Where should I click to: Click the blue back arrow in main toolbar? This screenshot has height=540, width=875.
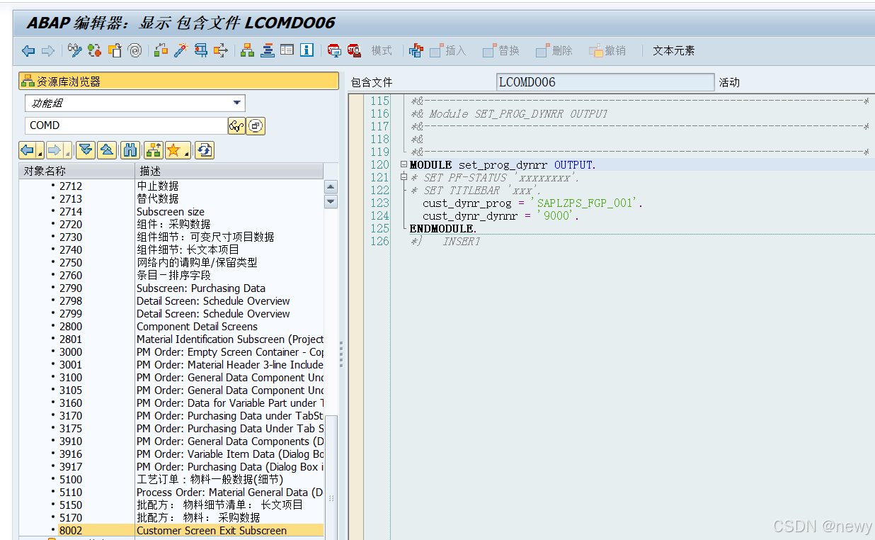pos(28,50)
